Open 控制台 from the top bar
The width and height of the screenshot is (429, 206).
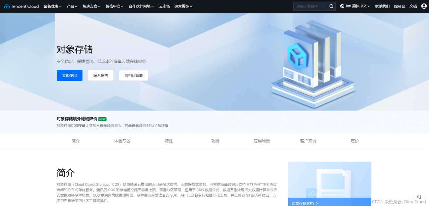coord(399,6)
